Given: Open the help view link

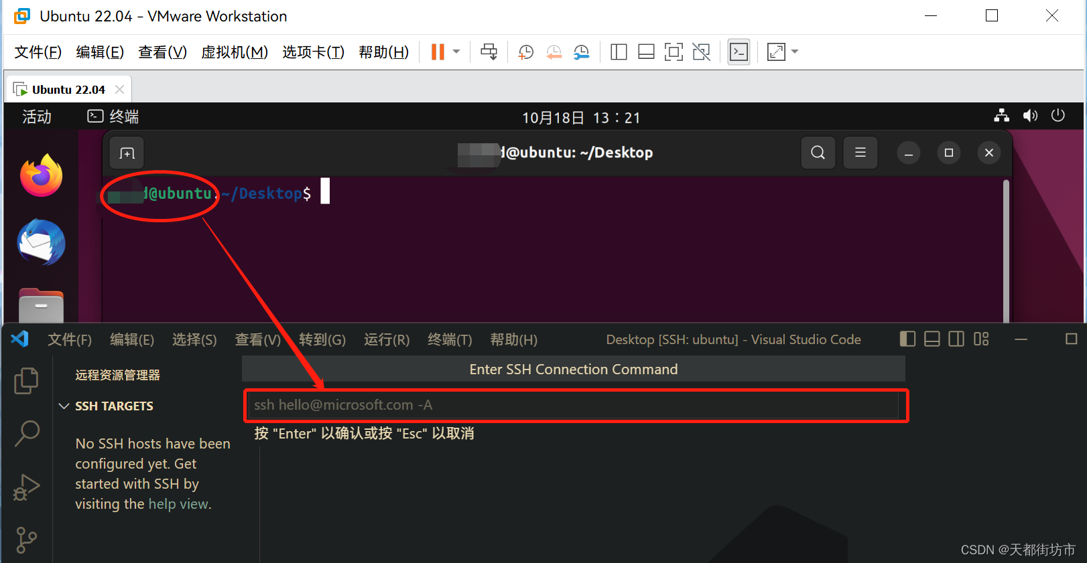Looking at the screenshot, I should [178, 504].
